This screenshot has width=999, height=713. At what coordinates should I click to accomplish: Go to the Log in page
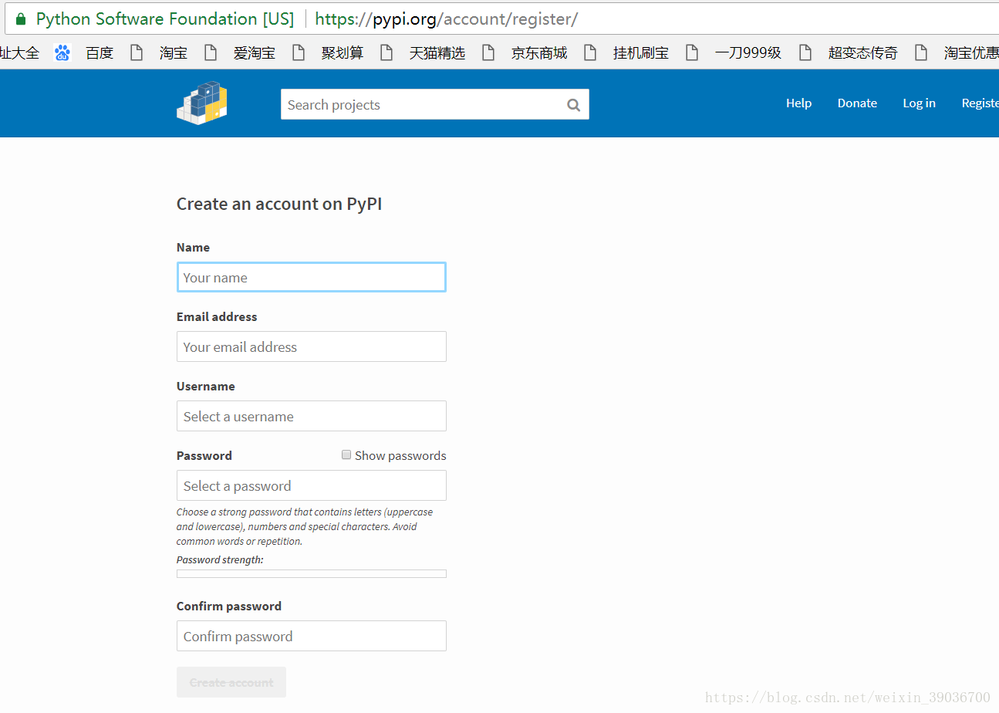point(919,103)
